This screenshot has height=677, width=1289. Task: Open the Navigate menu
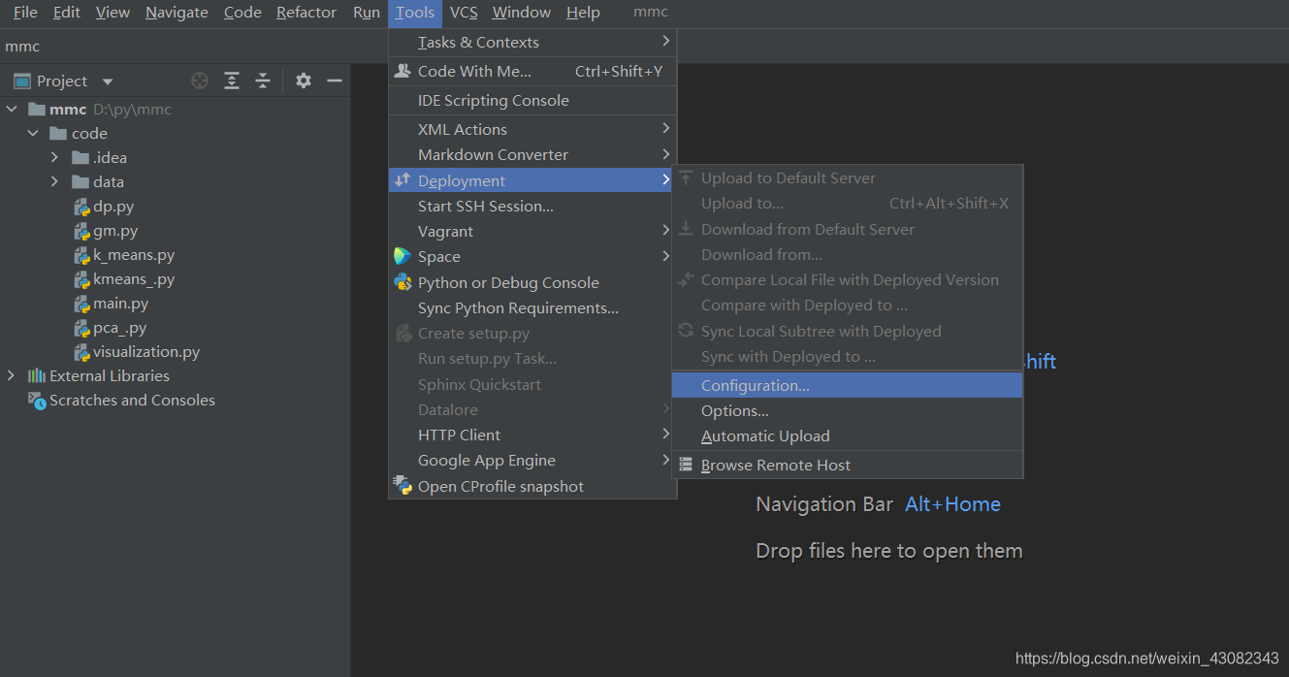(x=177, y=13)
